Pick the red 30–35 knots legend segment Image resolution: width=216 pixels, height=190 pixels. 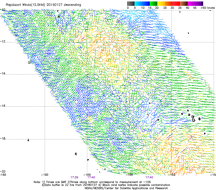coord(176,4)
